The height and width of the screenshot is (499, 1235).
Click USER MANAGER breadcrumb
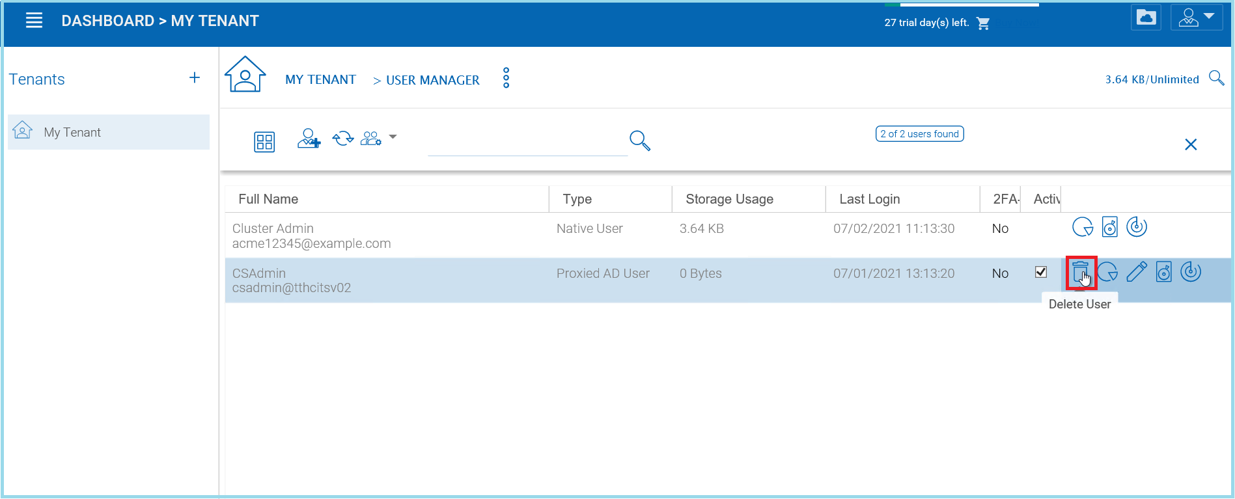point(432,80)
